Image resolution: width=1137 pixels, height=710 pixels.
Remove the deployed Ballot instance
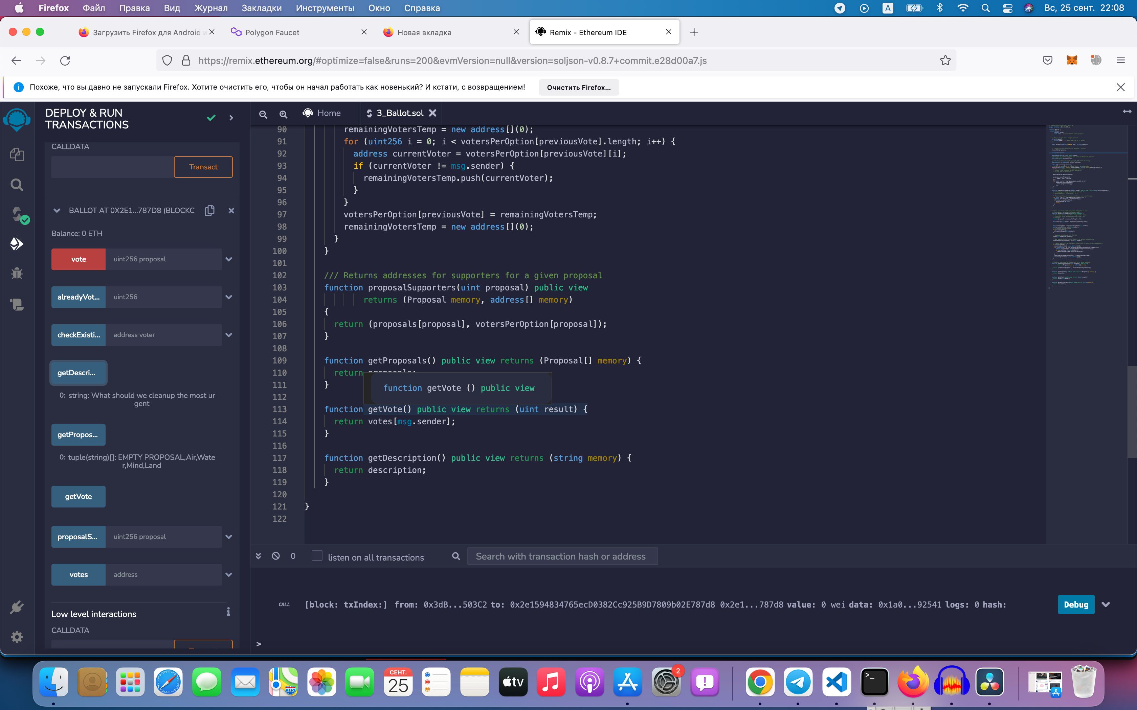[x=231, y=210]
